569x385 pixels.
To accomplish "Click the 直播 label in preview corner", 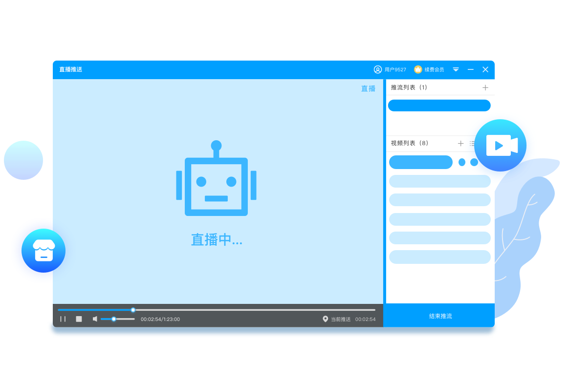I will tap(368, 88).
